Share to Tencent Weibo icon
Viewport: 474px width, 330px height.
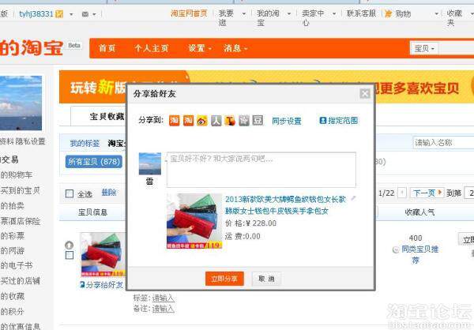[230, 121]
